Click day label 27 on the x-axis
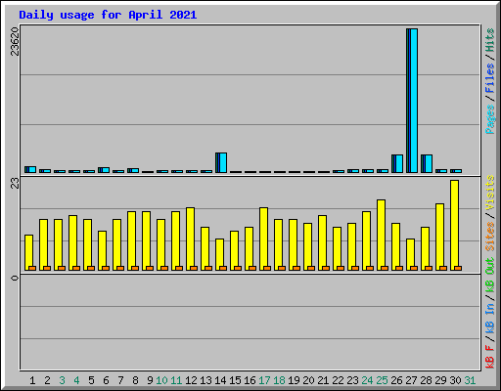The image size is (501, 391). pos(411,380)
